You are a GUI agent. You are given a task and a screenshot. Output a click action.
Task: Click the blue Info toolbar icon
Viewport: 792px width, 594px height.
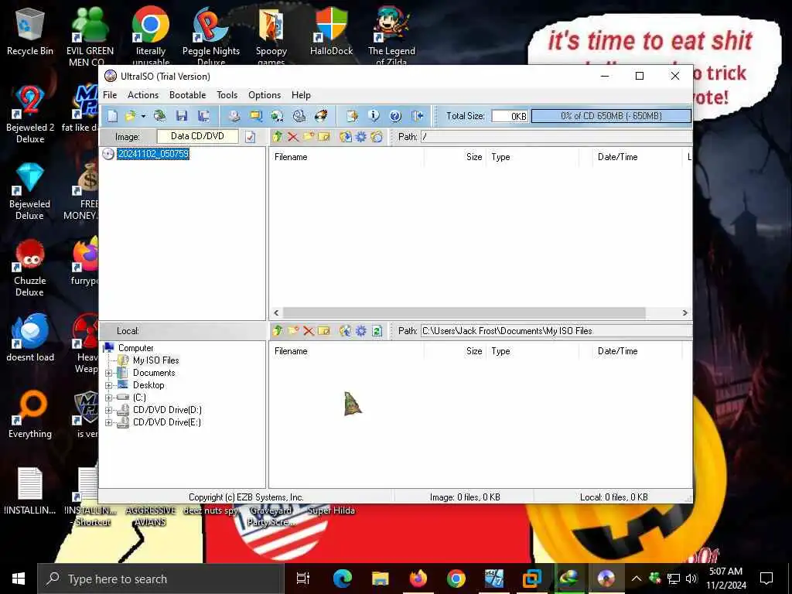tap(374, 116)
